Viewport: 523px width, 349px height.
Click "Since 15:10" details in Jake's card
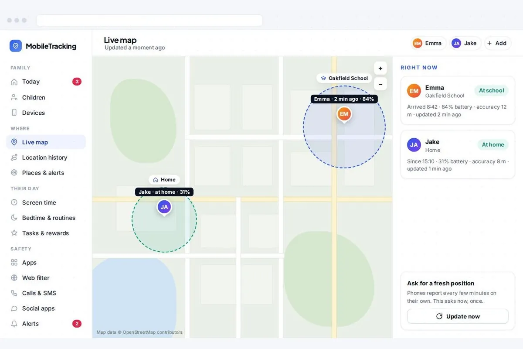457,165
